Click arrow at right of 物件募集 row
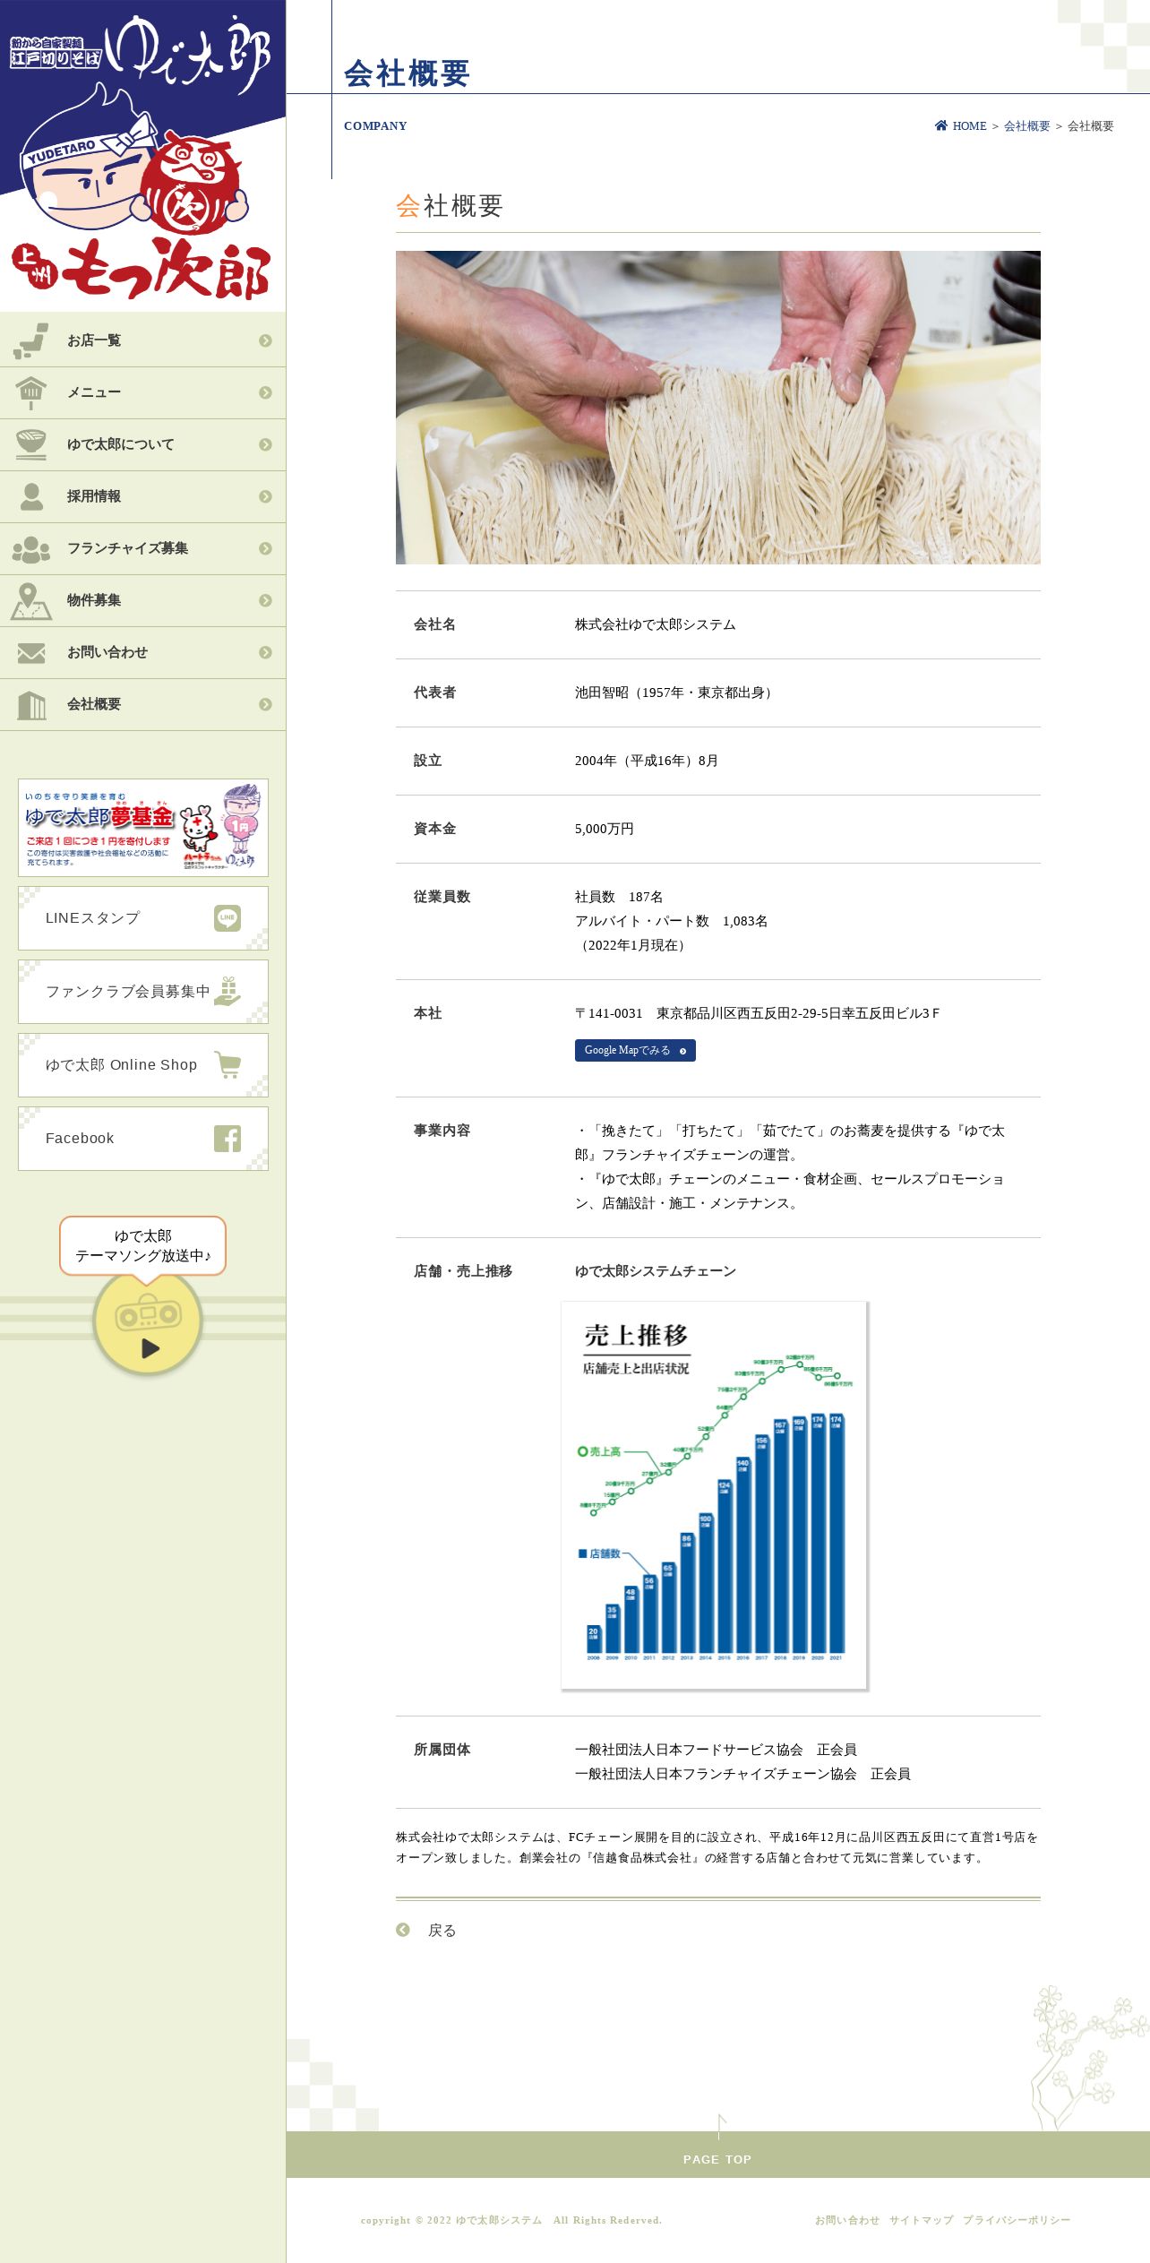The image size is (1150, 2263). 265,600
